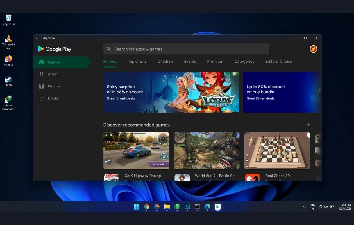Open the Lords Mobile 66% discount banner
Image resolution: width=354 pixels, height=225 pixels.
tap(171, 92)
